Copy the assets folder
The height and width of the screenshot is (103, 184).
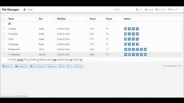pos(133,29)
